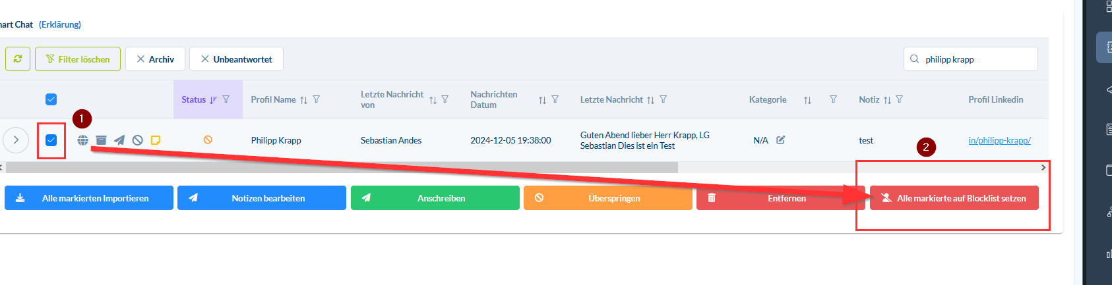This screenshot has height=285, width=1112.
Task: Click Alle markierte auf Blocklist setzen button
Action: click(954, 198)
